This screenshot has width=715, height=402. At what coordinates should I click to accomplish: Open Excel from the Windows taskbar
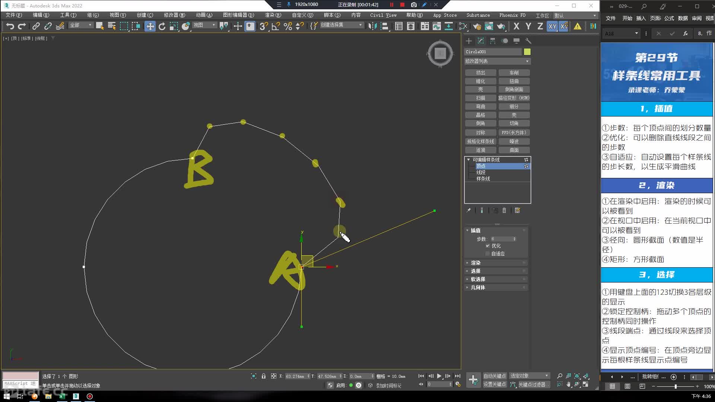62,396
